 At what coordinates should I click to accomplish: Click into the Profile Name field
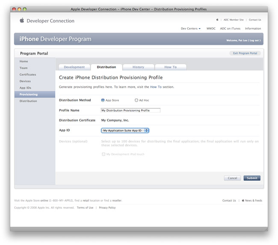(x=130, y=110)
